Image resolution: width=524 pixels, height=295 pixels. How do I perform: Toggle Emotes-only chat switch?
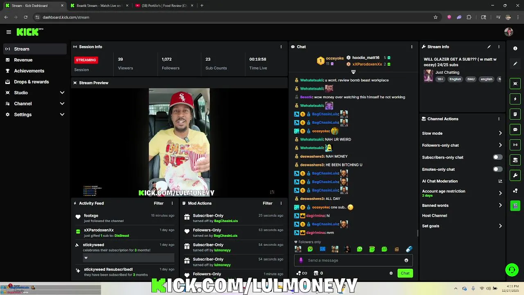(x=497, y=169)
